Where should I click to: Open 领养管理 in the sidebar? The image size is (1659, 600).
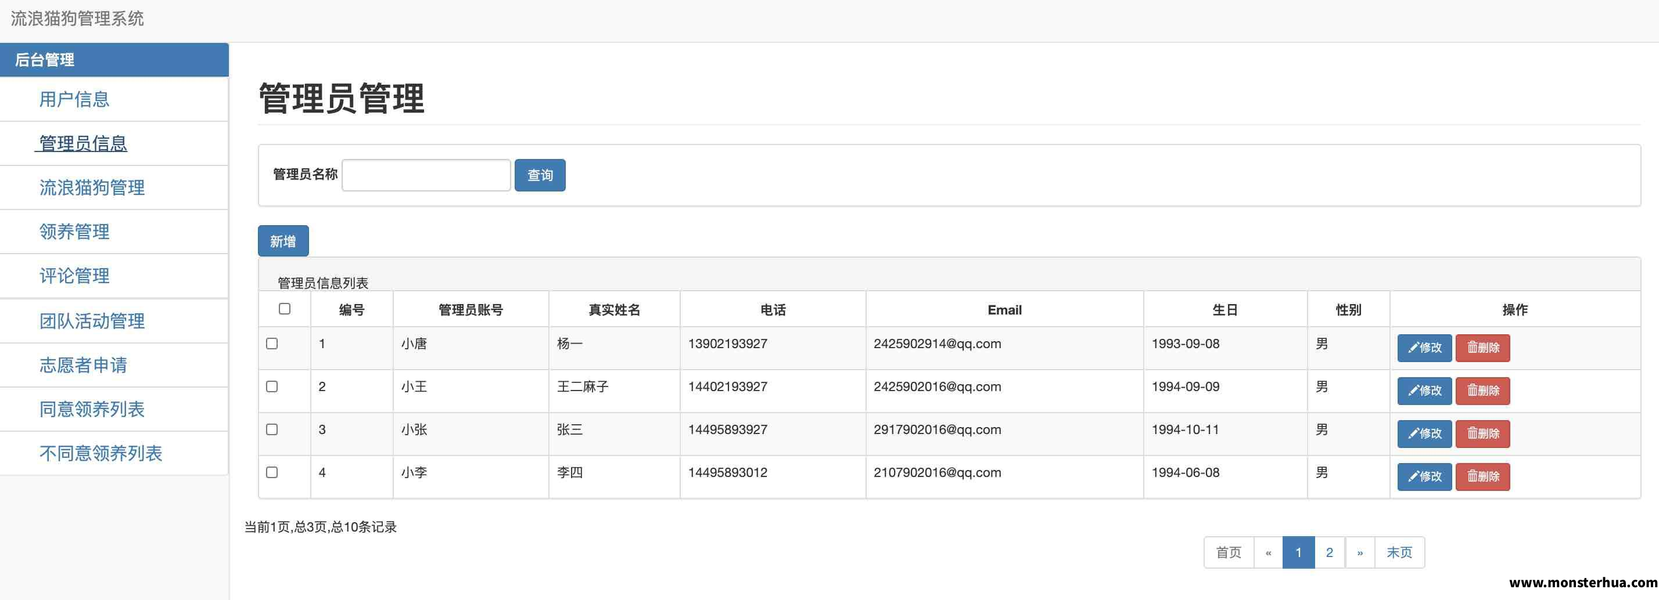74,232
